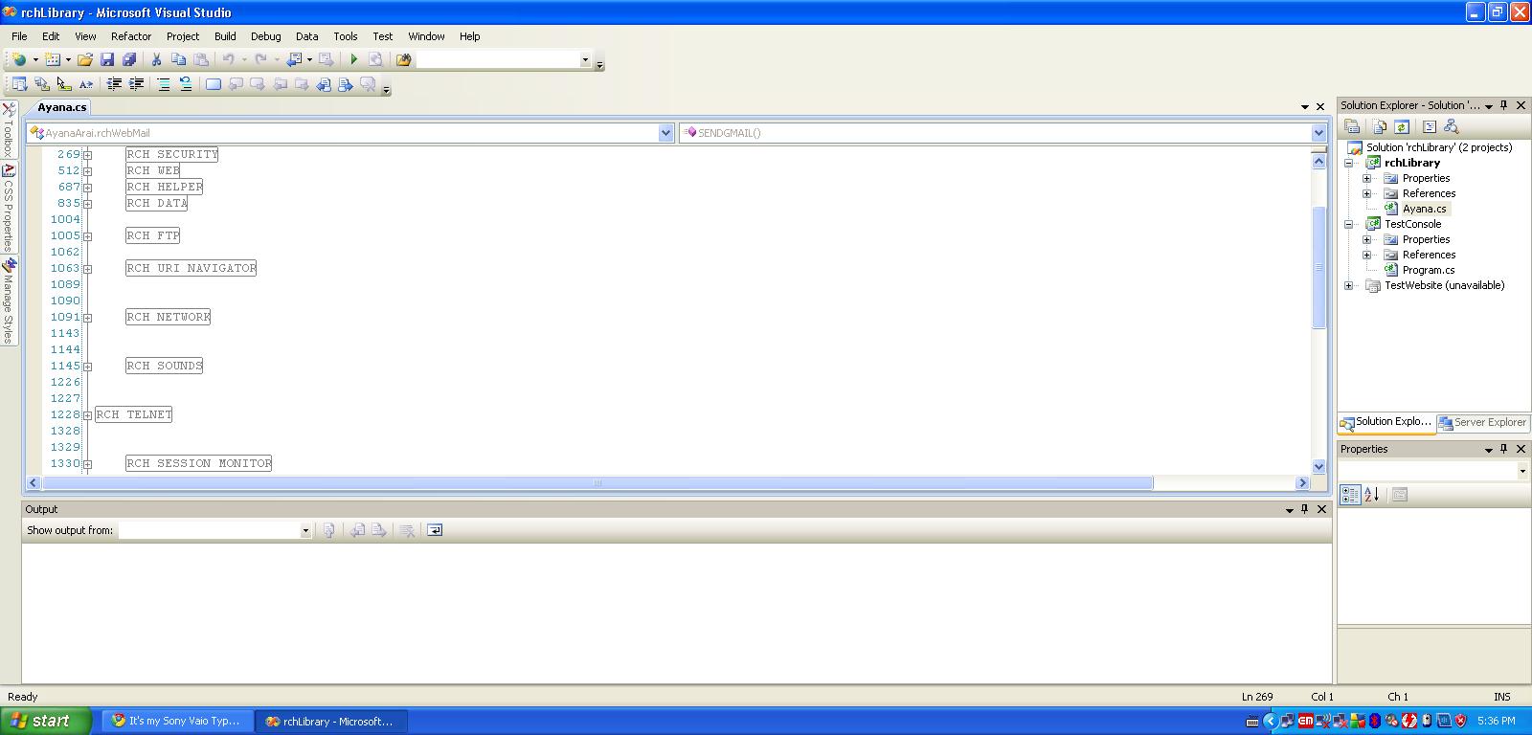Screen dimensions: 1532x735
Task: Open the Debug menu
Action: (266, 36)
